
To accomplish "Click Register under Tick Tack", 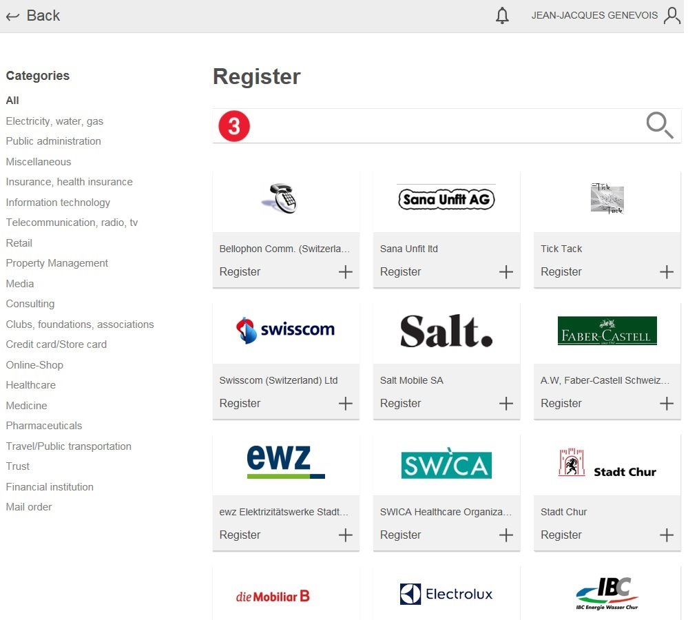I will click(561, 272).
